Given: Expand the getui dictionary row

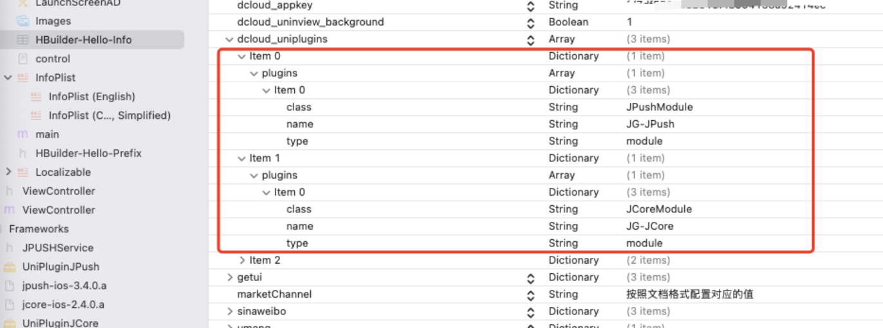Looking at the screenshot, I should (230, 277).
